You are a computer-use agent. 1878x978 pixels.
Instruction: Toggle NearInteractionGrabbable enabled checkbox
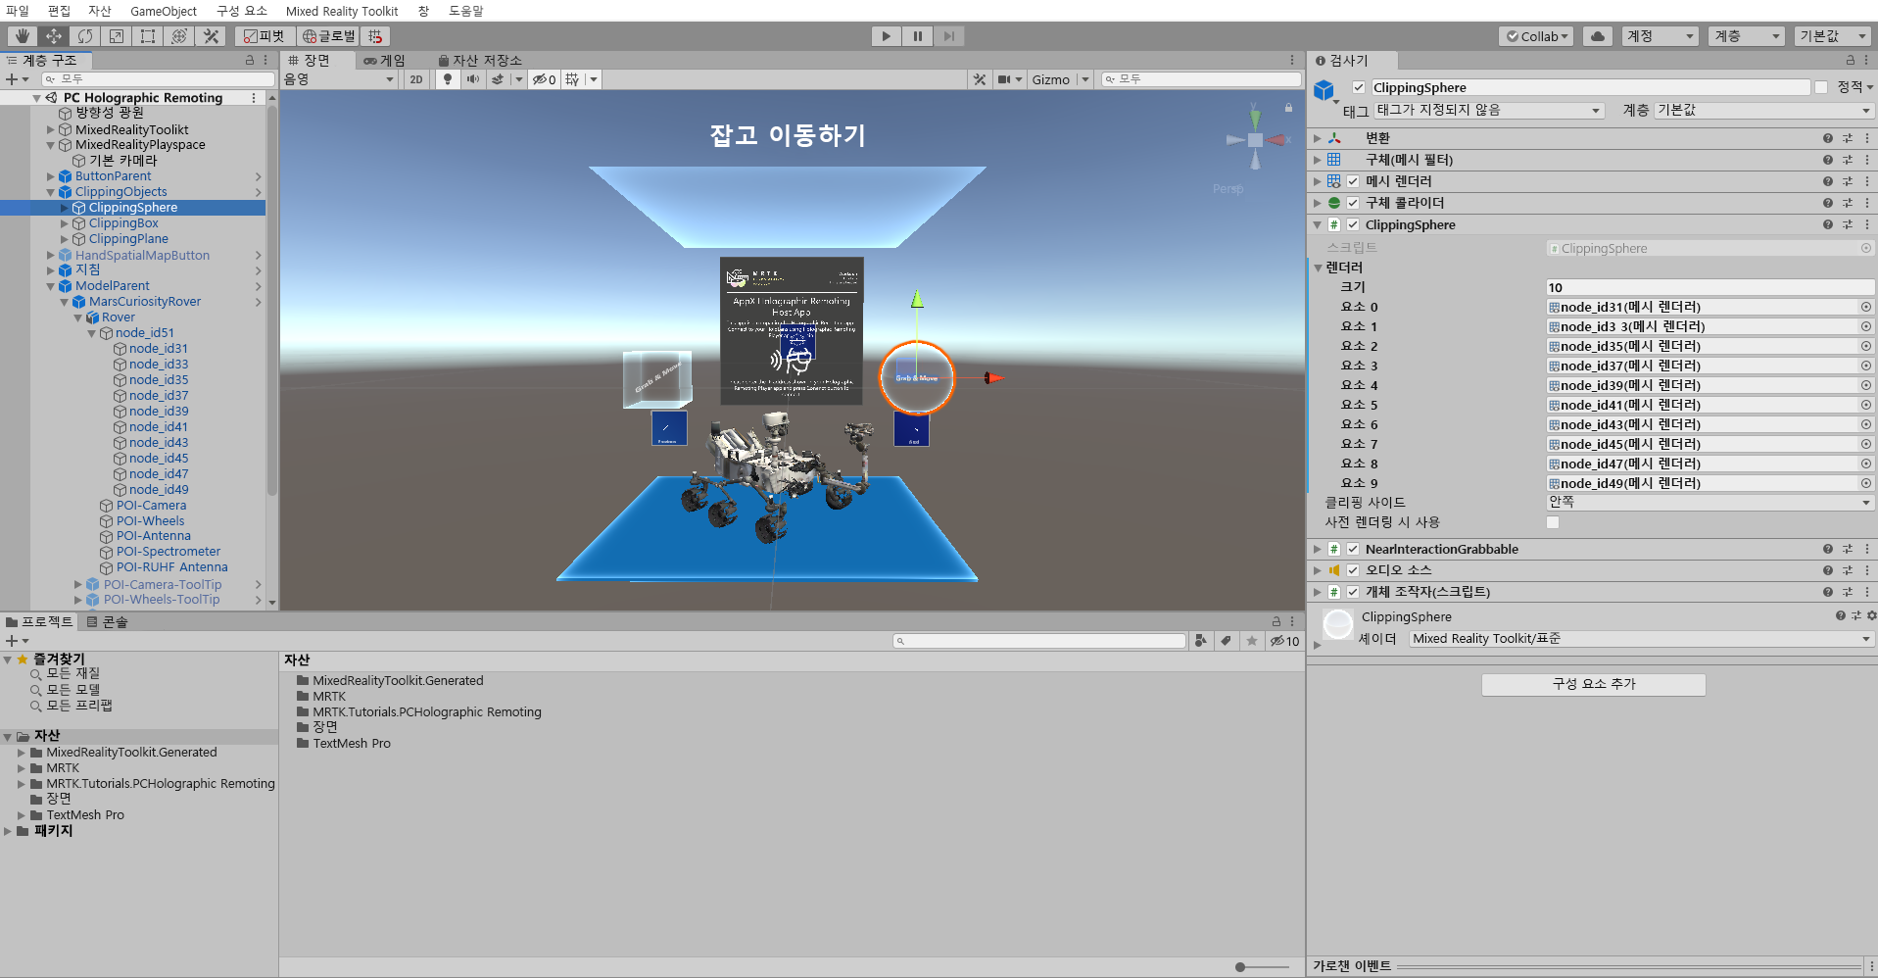pyautogui.click(x=1353, y=549)
